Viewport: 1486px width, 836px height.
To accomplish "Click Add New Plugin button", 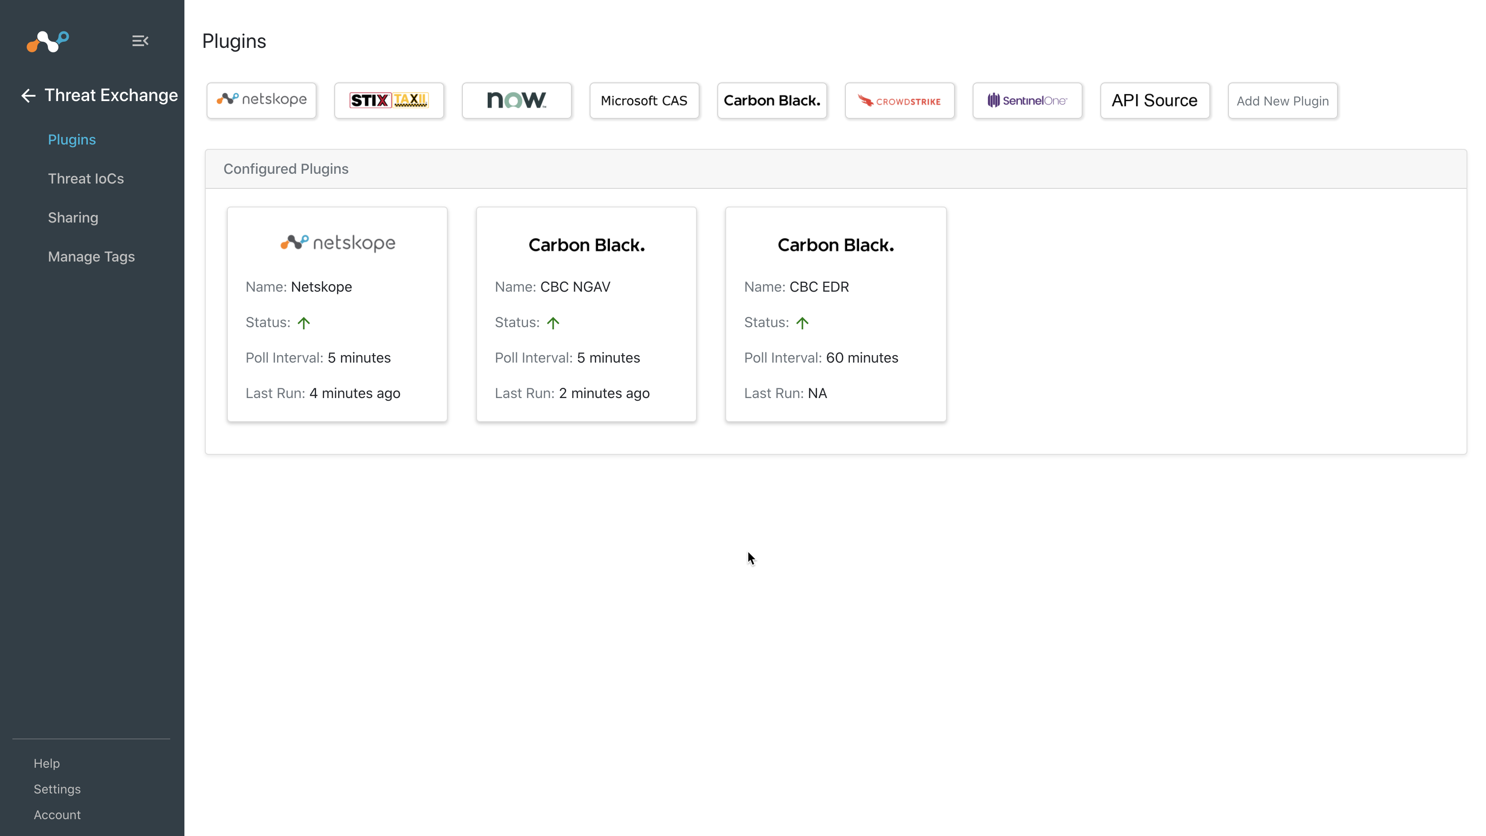I will (x=1283, y=100).
